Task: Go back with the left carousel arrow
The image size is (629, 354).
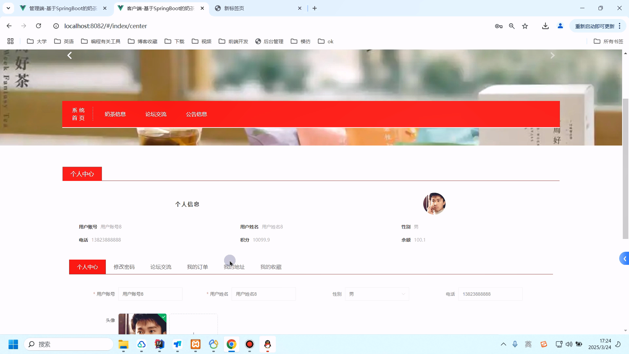Action: tap(69, 55)
